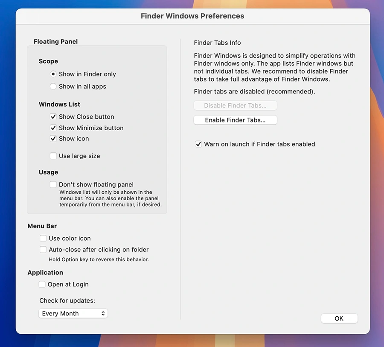The image size is (384, 347).
Task: Click the Hold Option key hint text
Action: (99, 260)
